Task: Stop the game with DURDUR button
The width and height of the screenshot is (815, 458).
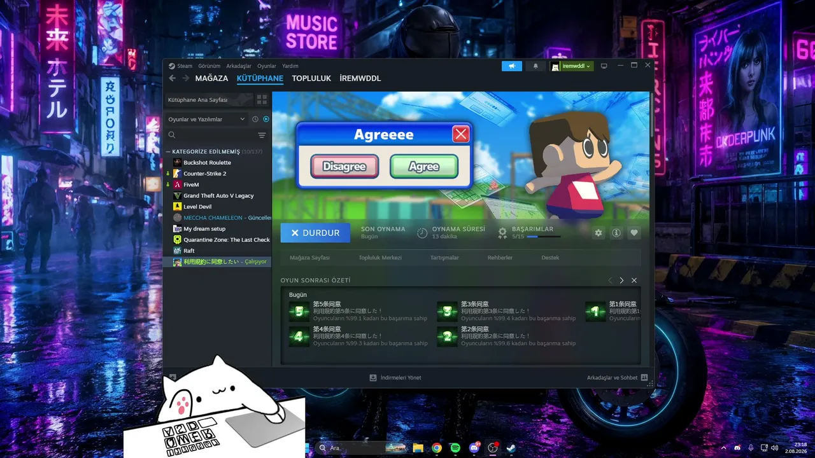Action: click(x=315, y=233)
